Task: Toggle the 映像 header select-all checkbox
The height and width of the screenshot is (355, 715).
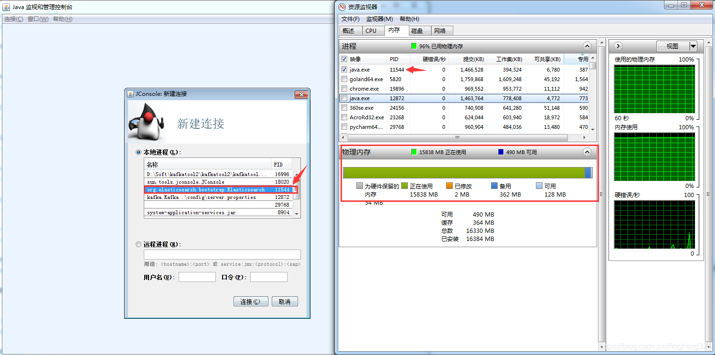Action: pyautogui.click(x=344, y=59)
